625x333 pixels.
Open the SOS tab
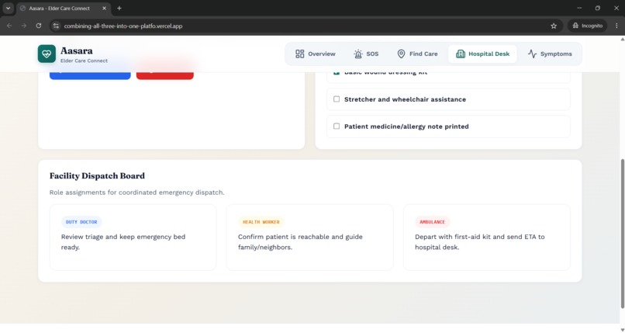(x=366, y=54)
